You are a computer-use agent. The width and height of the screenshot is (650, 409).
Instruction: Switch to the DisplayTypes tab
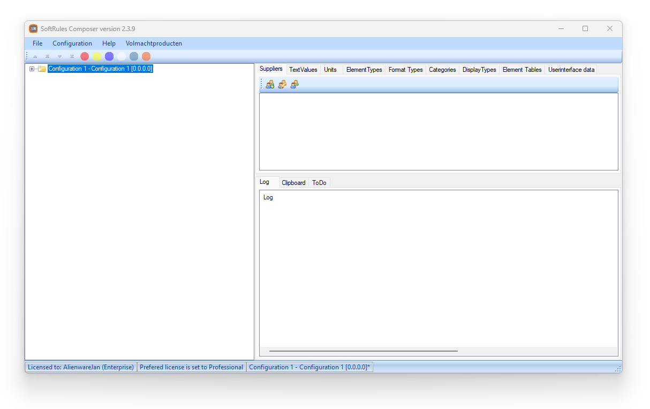pyautogui.click(x=479, y=70)
